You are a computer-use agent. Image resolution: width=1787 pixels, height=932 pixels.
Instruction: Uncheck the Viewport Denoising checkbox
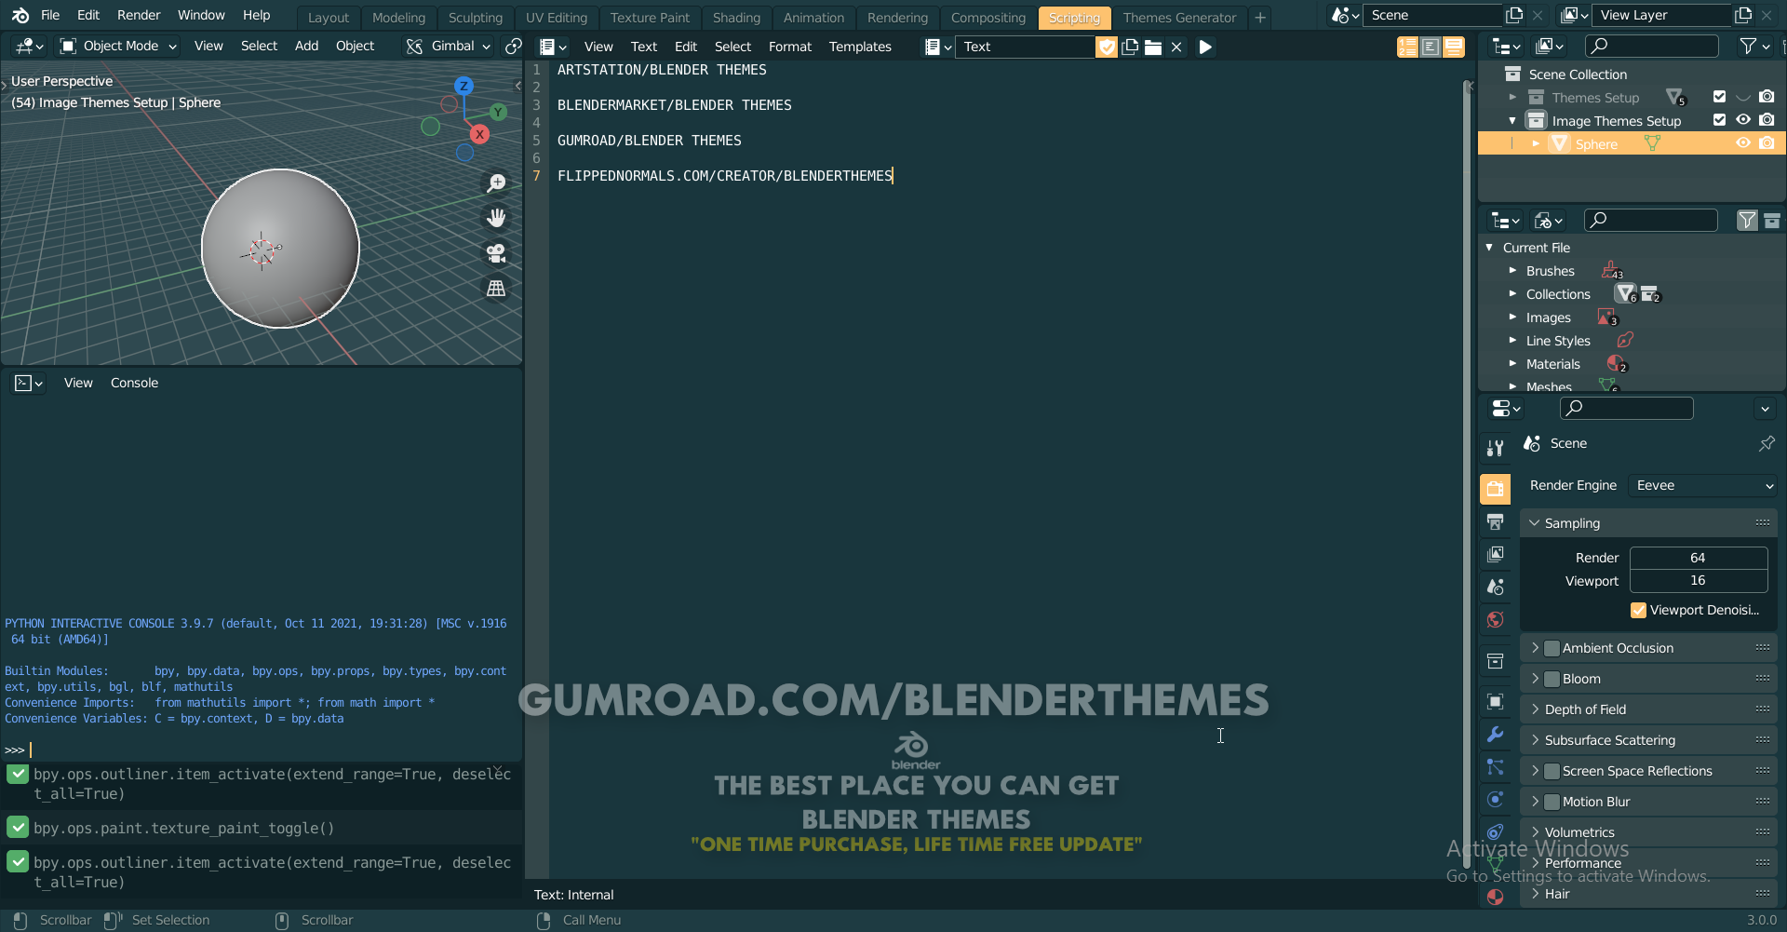tap(1638, 611)
